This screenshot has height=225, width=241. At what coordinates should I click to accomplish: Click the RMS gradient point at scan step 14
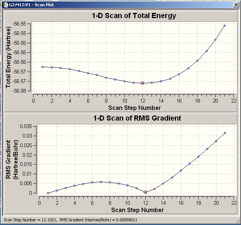coord(163,183)
